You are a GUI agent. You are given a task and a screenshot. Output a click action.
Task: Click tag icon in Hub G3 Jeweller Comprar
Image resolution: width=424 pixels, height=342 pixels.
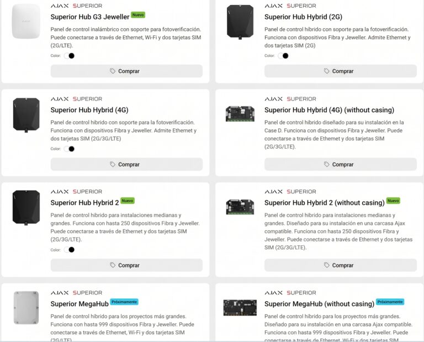coord(113,71)
